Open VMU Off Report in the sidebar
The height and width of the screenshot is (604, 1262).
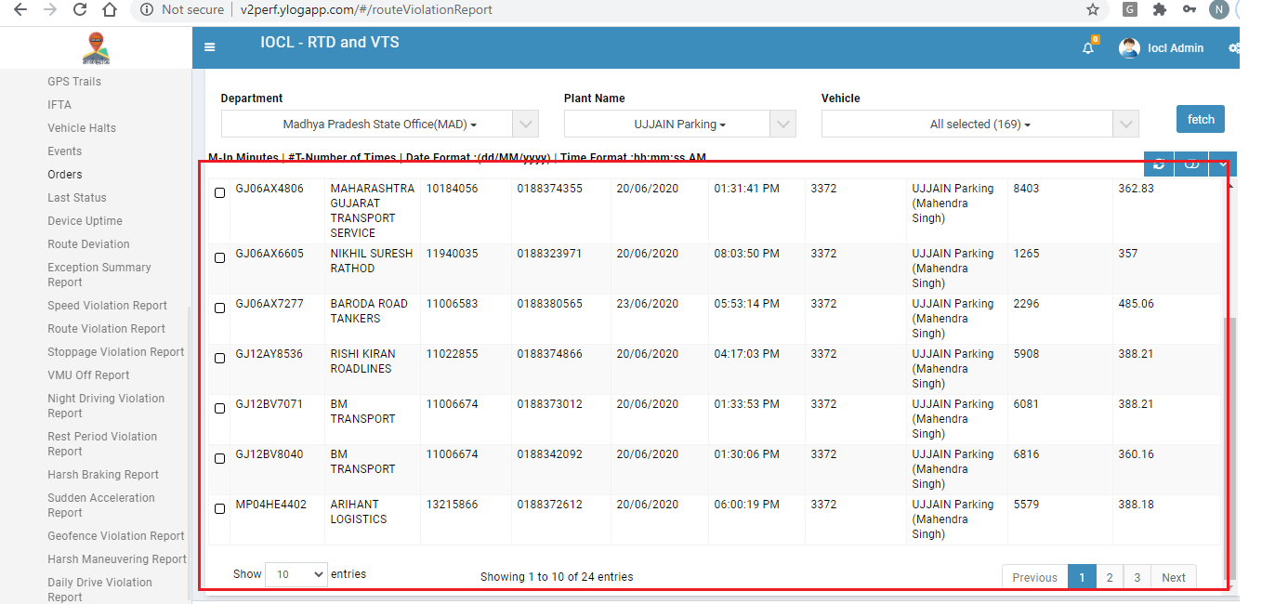coord(88,375)
